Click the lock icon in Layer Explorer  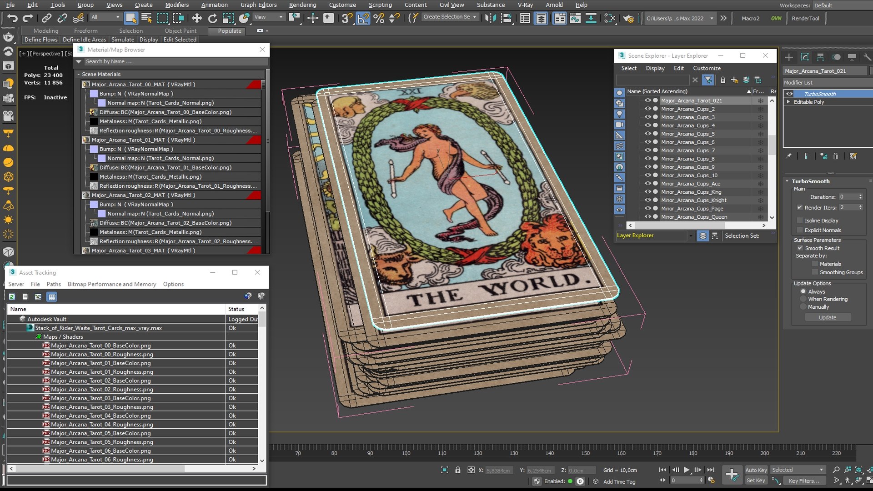[722, 80]
